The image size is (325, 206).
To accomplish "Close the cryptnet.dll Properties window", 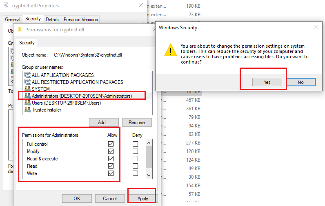I will (x=141, y=5).
